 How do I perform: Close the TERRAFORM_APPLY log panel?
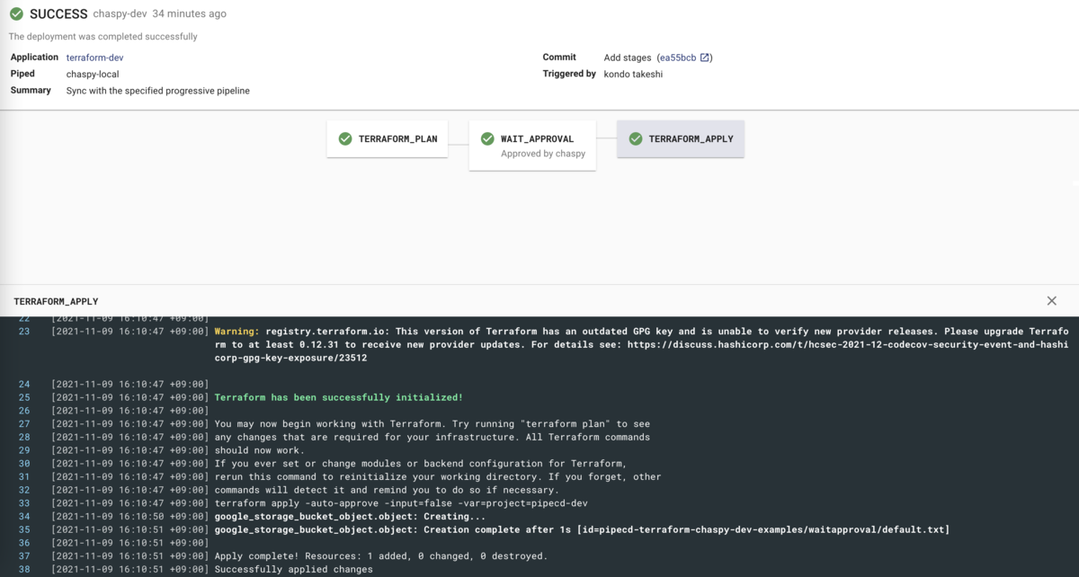coord(1051,300)
